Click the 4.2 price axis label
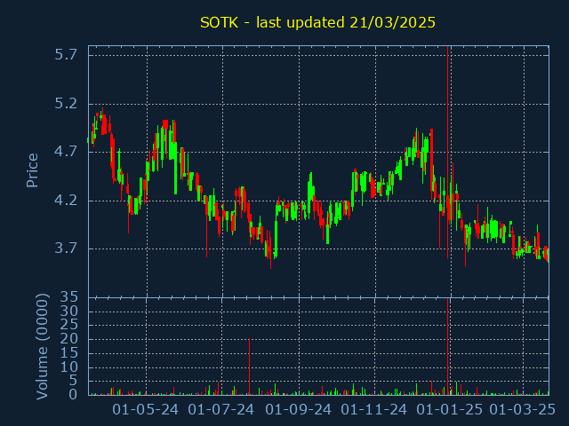Viewport: 569px width, 426px height. 66,200
